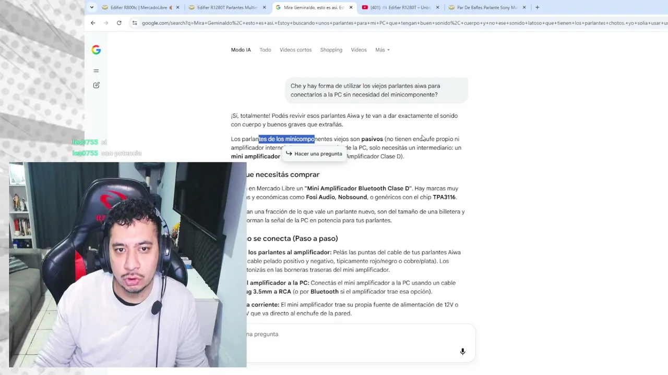Click the bold word 'Bluetooth' in step two
The height and width of the screenshot is (375, 668).
pyautogui.click(x=325, y=292)
